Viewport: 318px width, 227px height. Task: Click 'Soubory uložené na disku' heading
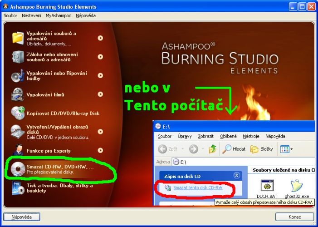coord(284,170)
